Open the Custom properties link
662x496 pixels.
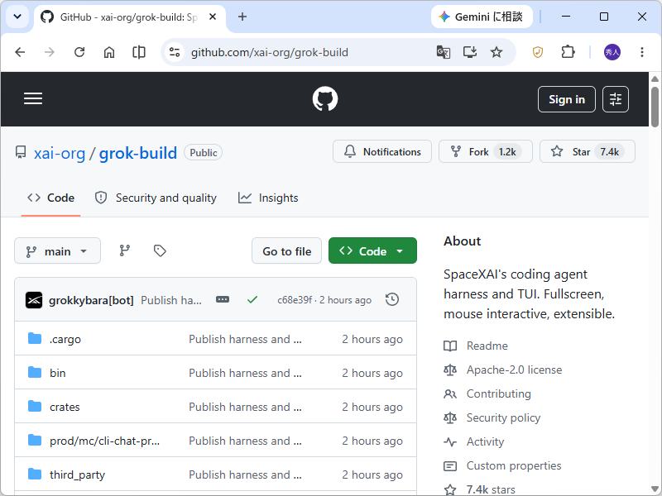[x=514, y=465]
